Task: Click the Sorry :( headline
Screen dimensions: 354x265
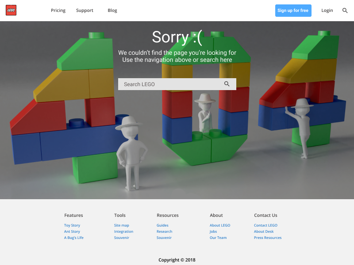Action: point(177,37)
